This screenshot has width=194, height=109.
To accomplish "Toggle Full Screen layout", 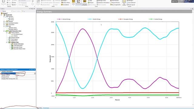I will (124, 3).
